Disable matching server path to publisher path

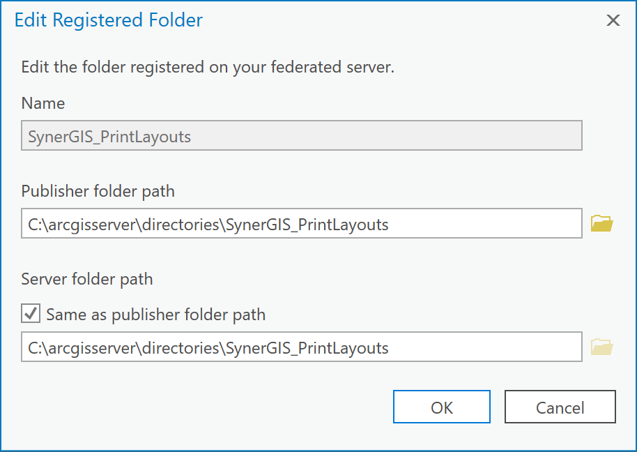30,313
